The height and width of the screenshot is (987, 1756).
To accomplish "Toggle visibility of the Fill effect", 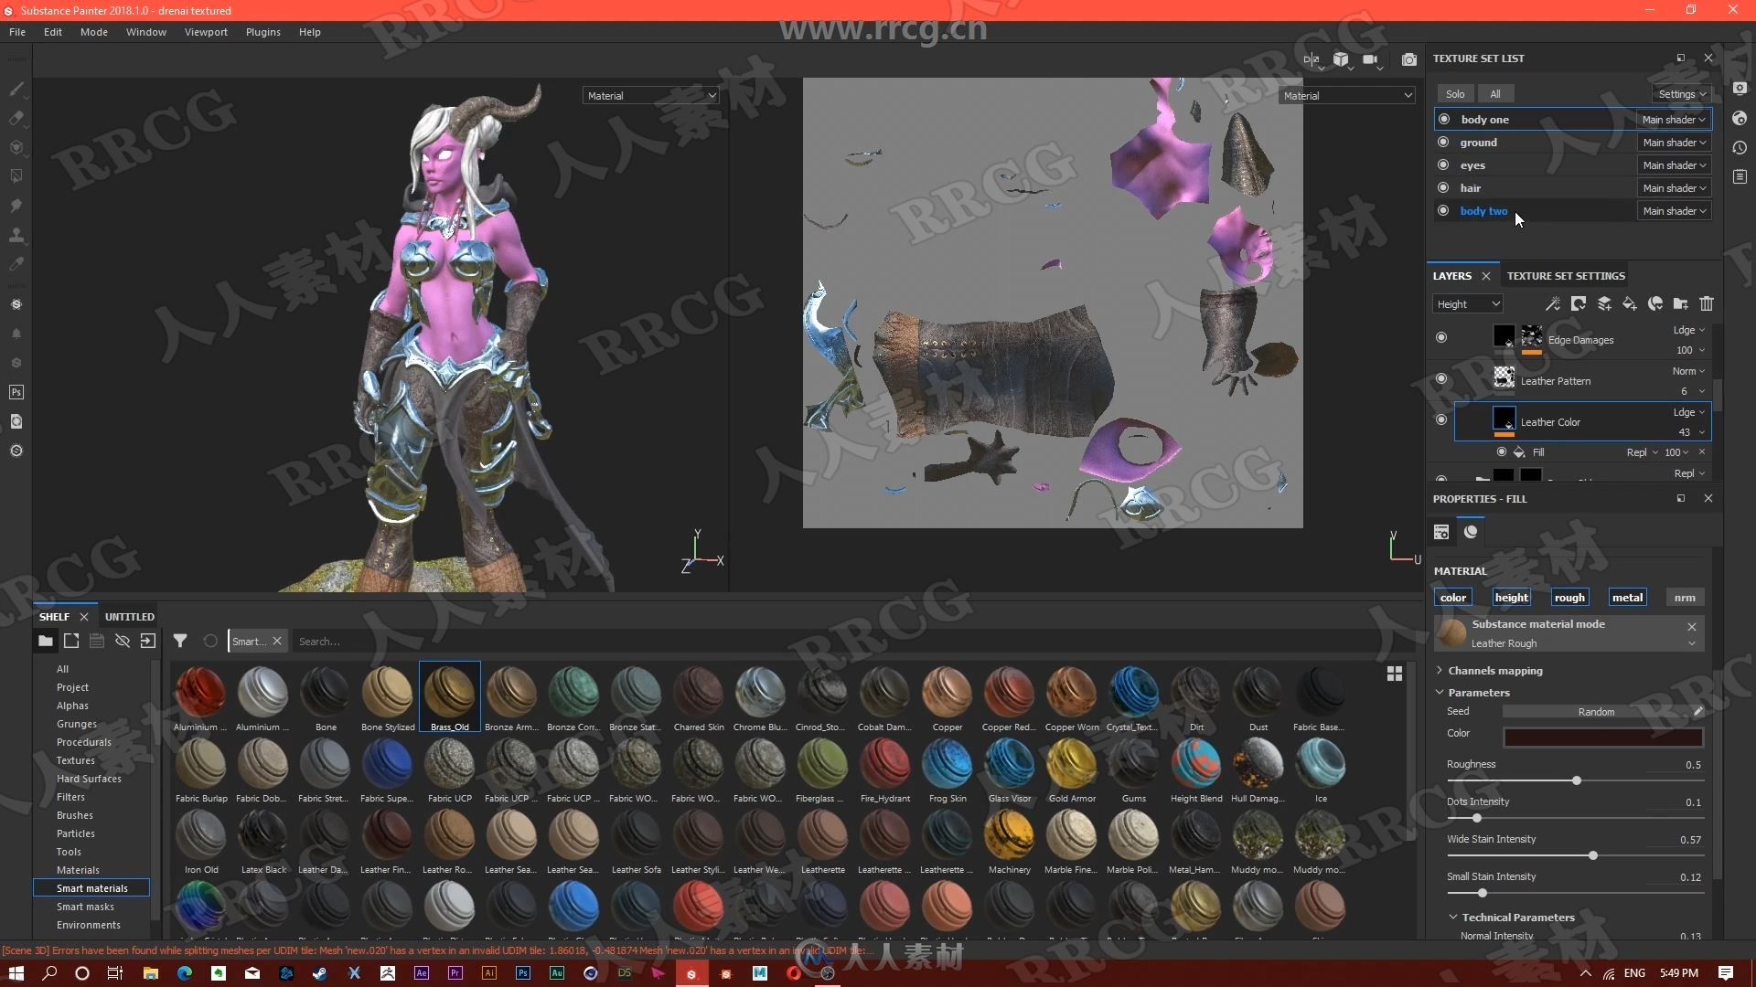I will pos(1501,452).
